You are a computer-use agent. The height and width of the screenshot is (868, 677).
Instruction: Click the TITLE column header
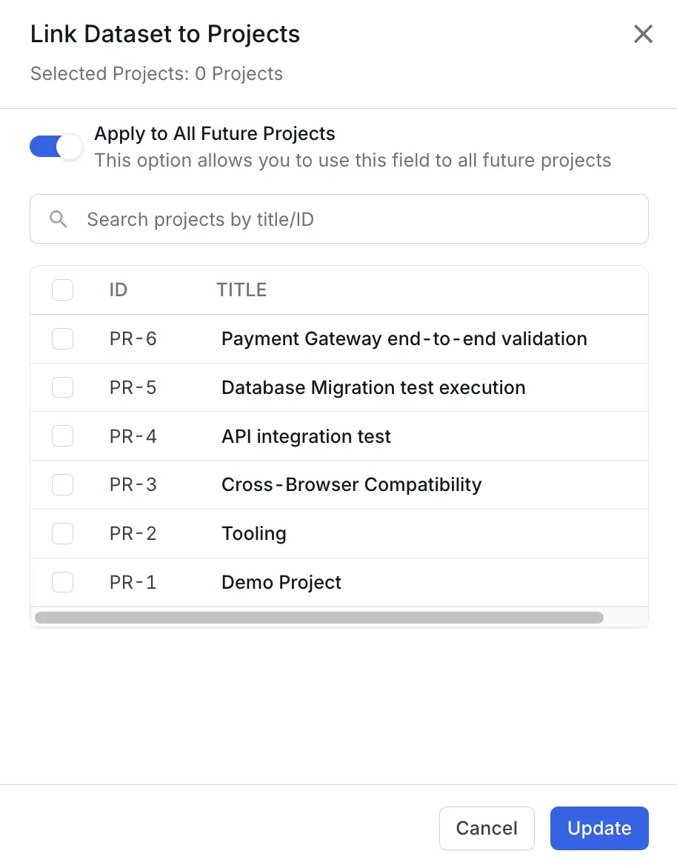point(241,290)
